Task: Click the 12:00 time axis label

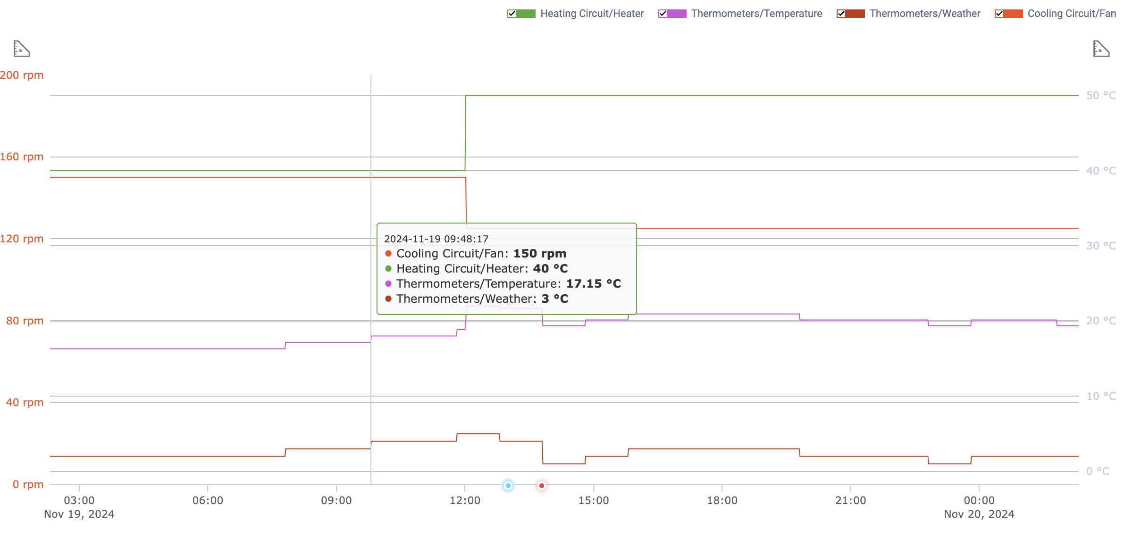Action: (465, 500)
